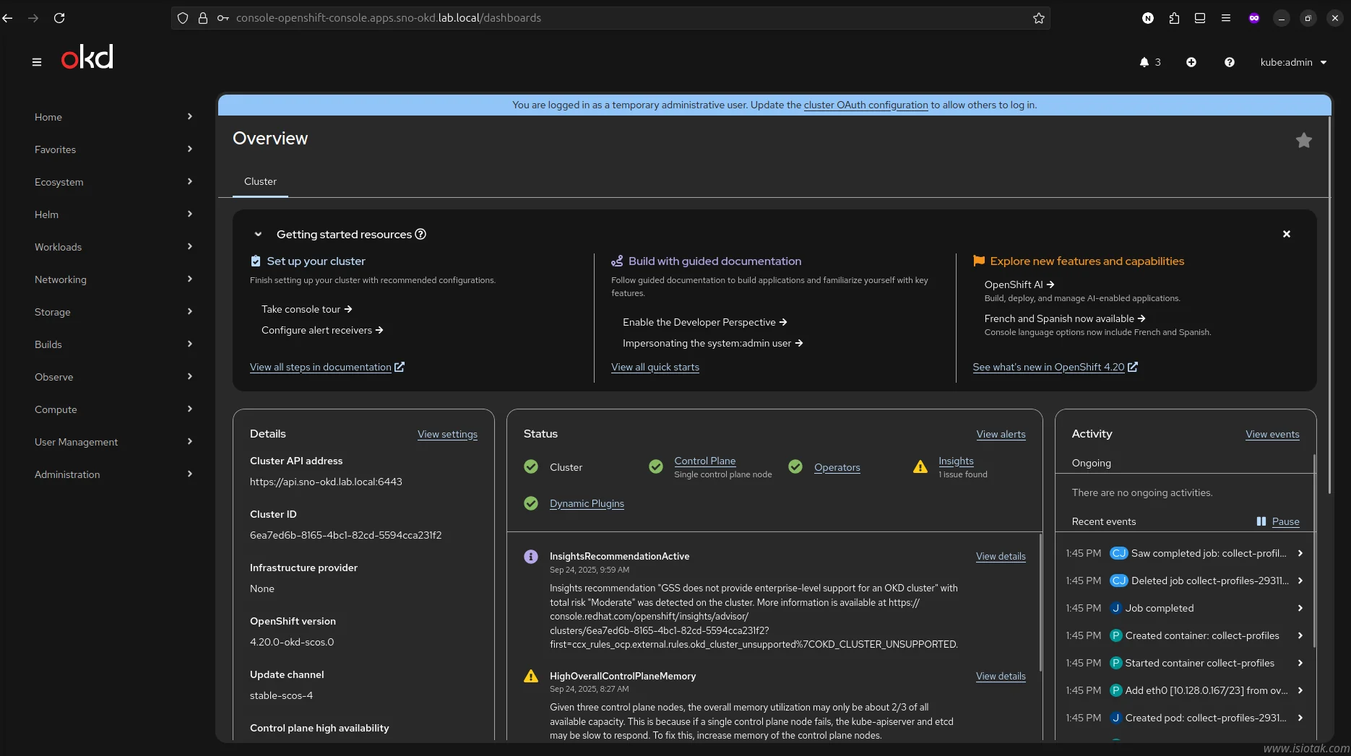Open See what's new in OpenShift 4.20
The image size is (1351, 756).
pyautogui.click(x=1055, y=367)
